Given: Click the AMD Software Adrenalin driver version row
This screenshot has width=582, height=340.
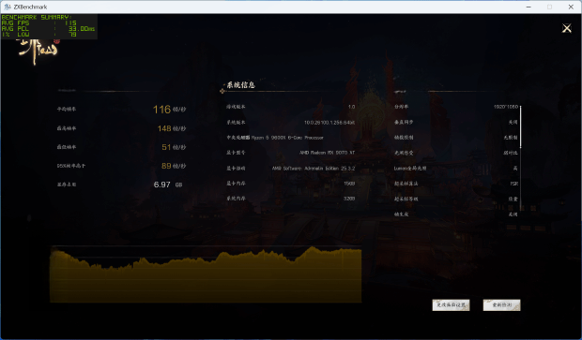Looking at the screenshot, I should [x=291, y=169].
